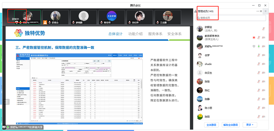The image size is (274, 131).
Task: Click the muted microphone icon beside 陈刚
Action: pyautogui.click(x=259, y=82)
